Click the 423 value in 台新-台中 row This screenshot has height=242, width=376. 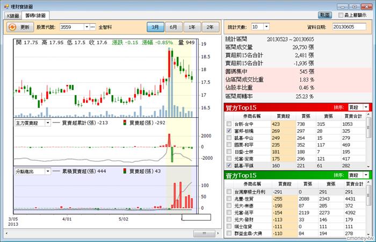click(x=276, y=124)
